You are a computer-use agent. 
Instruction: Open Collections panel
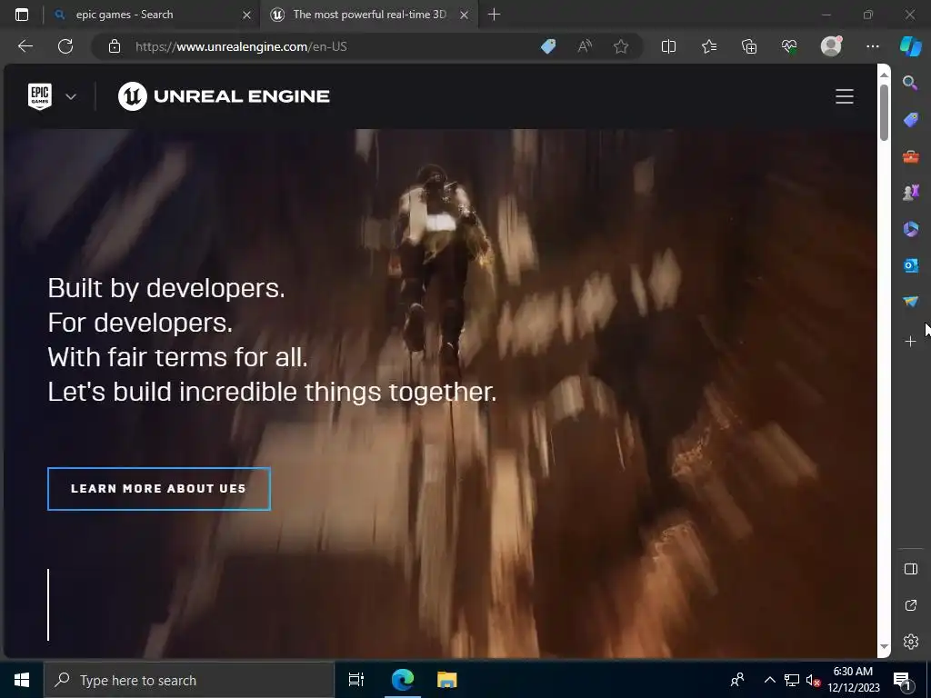(x=749, y=46)
